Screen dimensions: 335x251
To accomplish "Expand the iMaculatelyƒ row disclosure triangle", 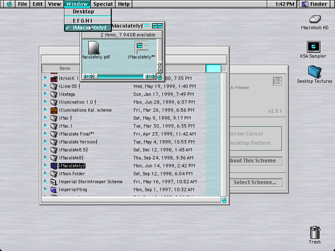I will click(x=45, y=166).
